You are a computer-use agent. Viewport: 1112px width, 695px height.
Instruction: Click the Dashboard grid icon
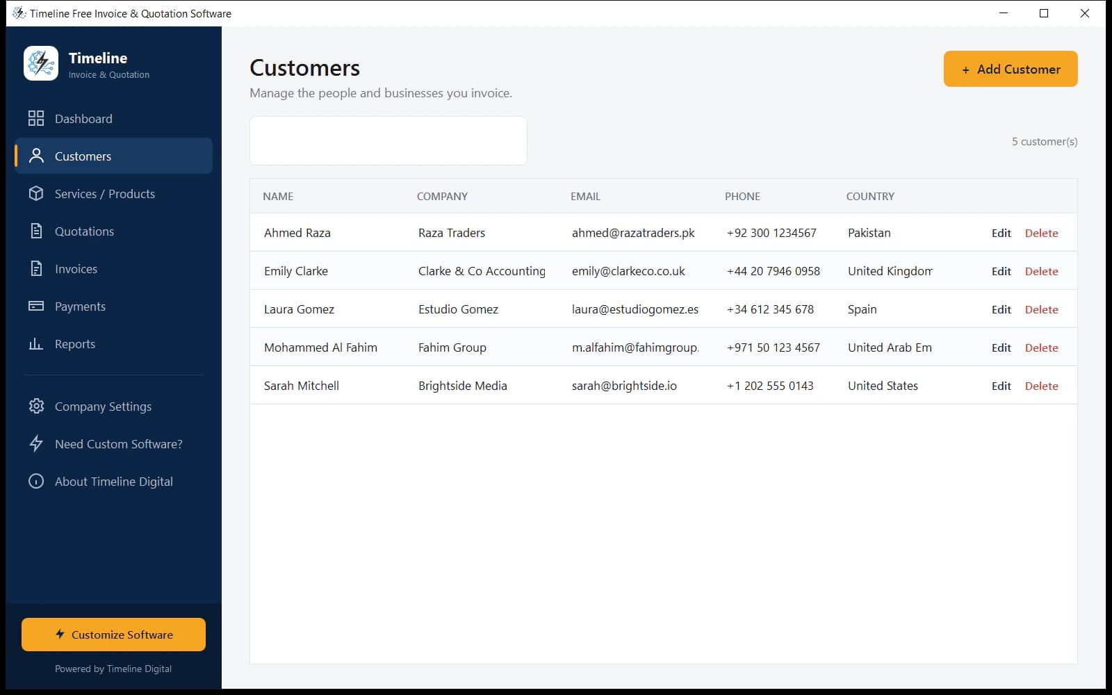tap(36, 118)
